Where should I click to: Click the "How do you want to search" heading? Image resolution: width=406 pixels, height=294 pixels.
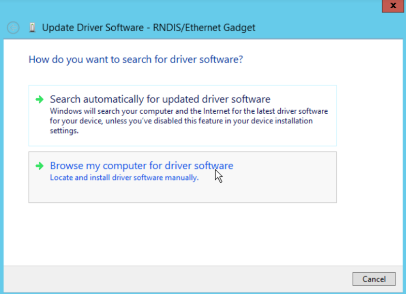click(x=135, y=59)
